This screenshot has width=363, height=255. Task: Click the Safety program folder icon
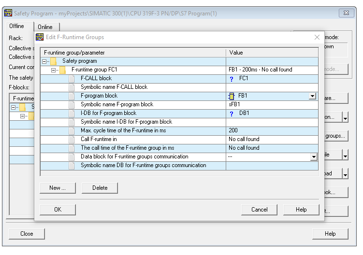[x=54, y=61]
